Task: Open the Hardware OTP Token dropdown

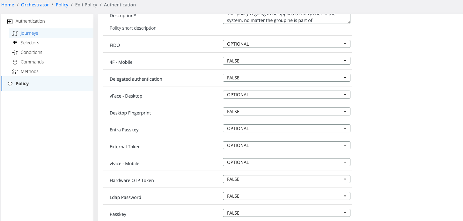Action: tap(286, 179)
